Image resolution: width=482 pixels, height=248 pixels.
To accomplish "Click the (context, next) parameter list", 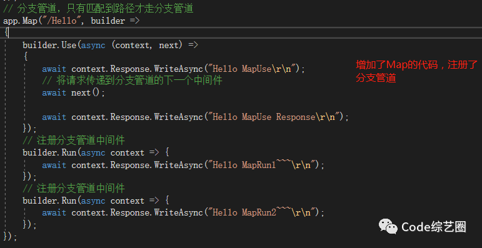I will (x=148, y=45).
